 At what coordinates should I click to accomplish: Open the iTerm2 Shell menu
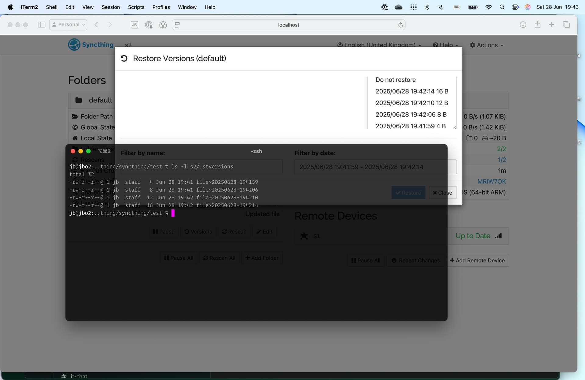coord(51,7)
